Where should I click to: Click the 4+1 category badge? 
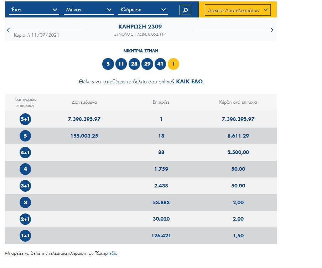coord(25,153)
